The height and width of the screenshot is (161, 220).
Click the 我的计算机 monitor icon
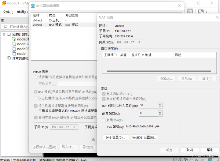tap(9, 34)
